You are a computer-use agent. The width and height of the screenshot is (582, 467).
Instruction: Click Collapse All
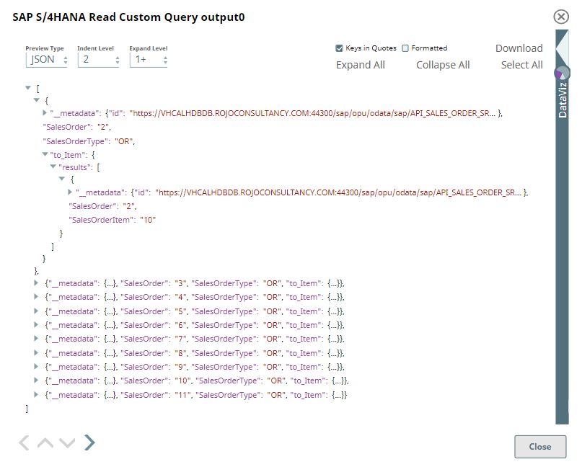pyautogui.click(x=443, y=65)
